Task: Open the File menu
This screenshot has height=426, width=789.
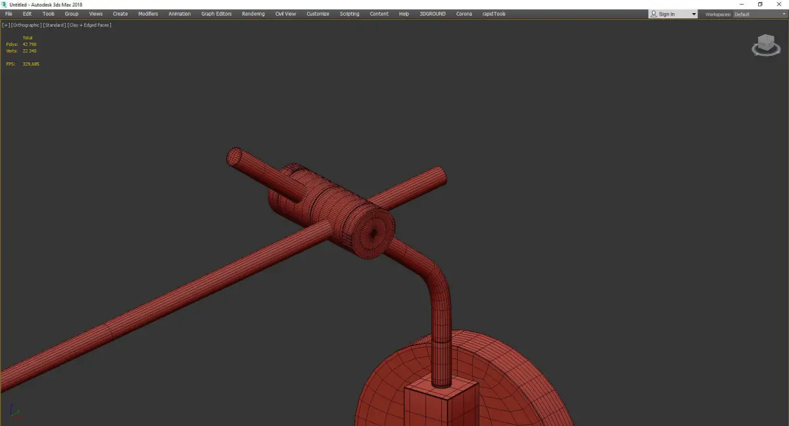Action: [x=9, y=14]
